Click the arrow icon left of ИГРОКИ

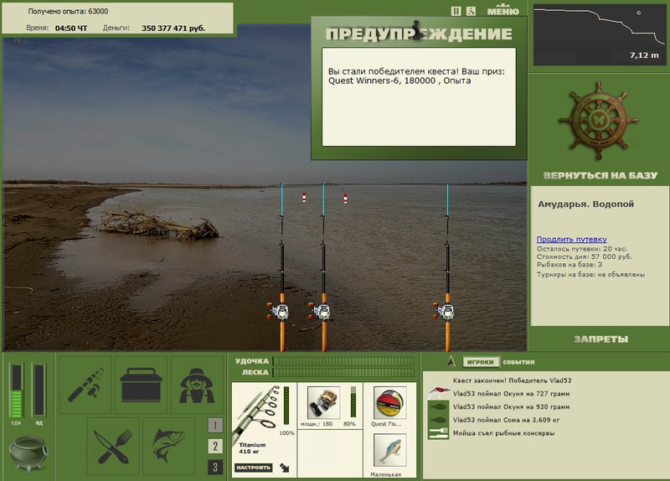pyautogui.click(x=451, y=362)
